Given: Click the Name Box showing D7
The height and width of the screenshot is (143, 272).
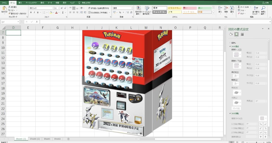Looking at the screenshot, I should point(10,22).
